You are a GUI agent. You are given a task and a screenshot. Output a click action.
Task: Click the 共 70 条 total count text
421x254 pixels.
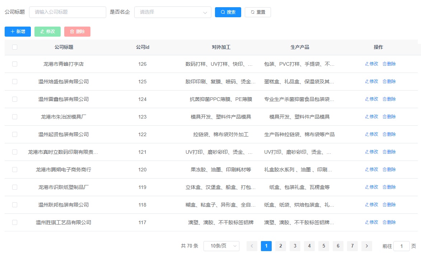189,246
